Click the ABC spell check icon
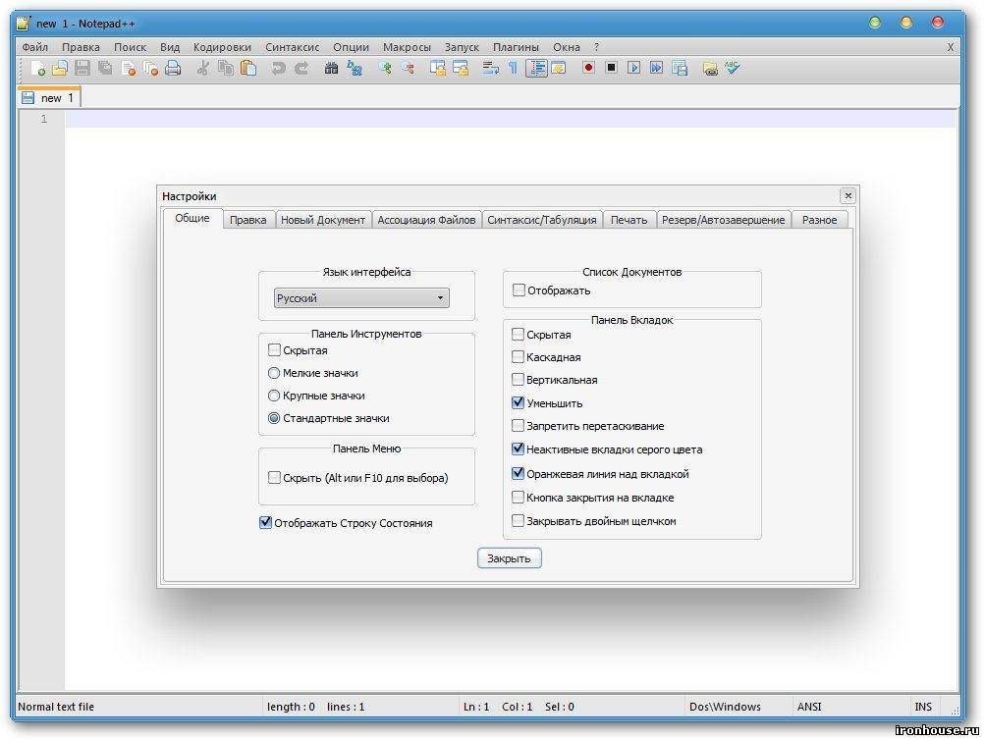The width and height of the screenshot is (984, 740). pos(733,68)
